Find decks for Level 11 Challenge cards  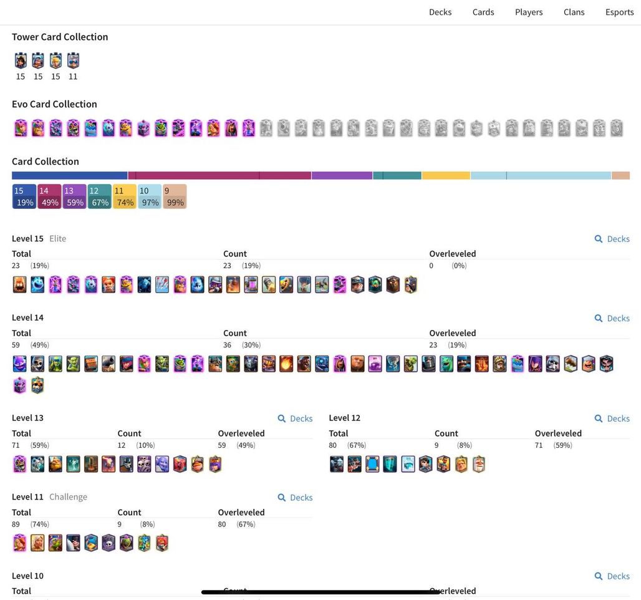[295, 497]
